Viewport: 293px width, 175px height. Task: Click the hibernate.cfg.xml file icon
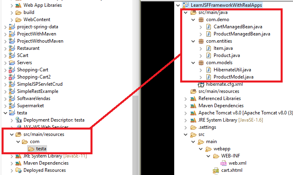[201, 85]
